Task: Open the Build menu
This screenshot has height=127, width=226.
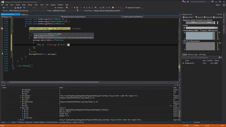Action: pos(24,5)
